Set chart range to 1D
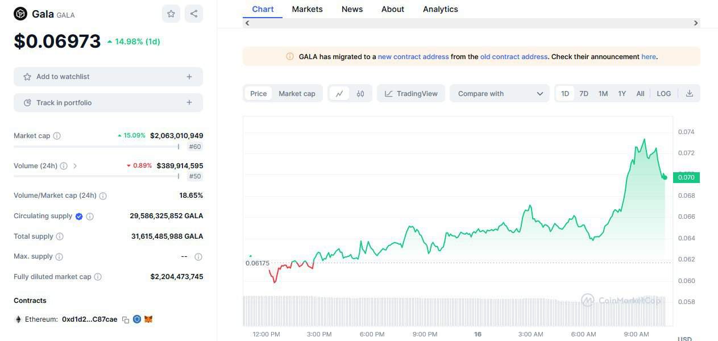718x341 pixels. (x=565, y=94)
